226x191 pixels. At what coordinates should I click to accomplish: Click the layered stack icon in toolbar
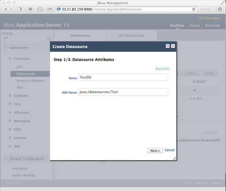point(30,9)
